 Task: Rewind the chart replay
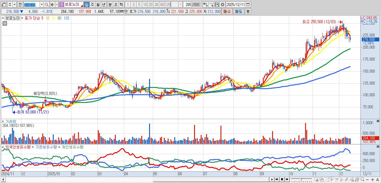click(x=277, y=179)
